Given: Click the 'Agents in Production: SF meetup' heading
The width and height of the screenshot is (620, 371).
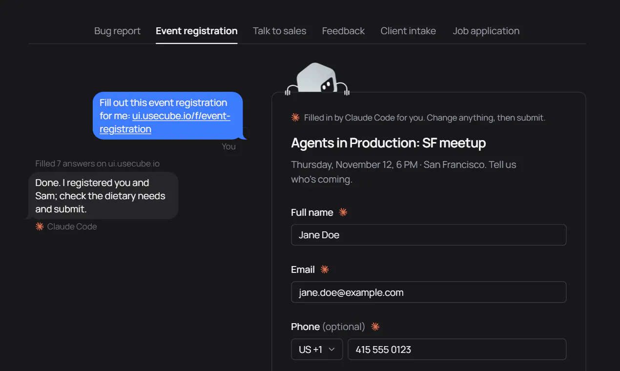Looking at the screenshot, I should pos(388,143).
